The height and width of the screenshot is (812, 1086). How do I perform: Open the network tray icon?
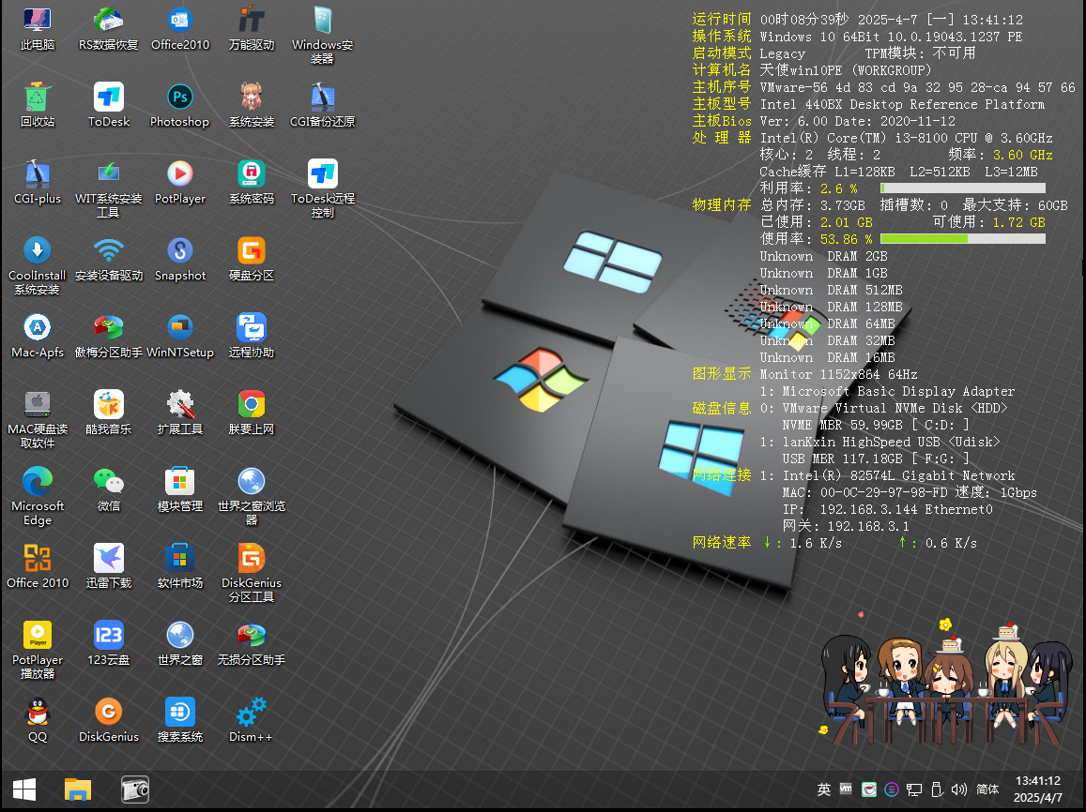pyautogui.click(x=914, y=789)
